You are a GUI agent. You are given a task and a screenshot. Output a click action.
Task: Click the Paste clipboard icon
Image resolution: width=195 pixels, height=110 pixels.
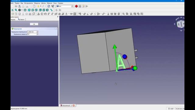point(34,6)
